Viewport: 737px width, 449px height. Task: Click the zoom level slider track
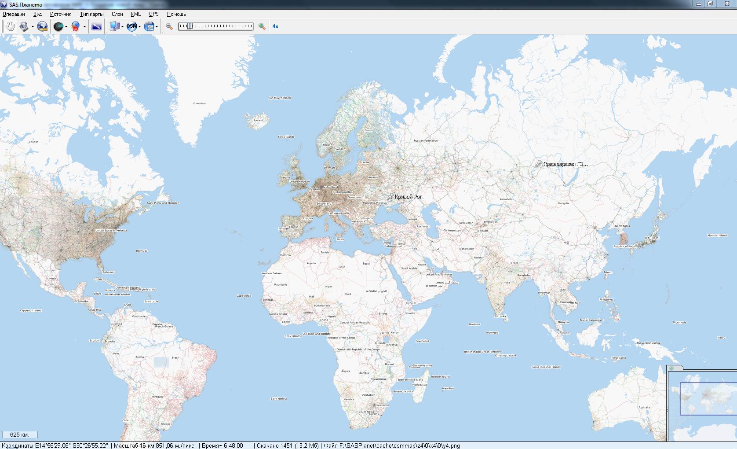click(x=215, y=26)
